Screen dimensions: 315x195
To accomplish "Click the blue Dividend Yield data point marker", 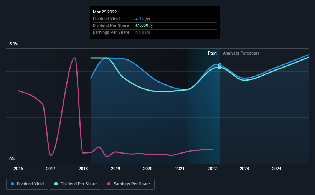I will point(220,65).
